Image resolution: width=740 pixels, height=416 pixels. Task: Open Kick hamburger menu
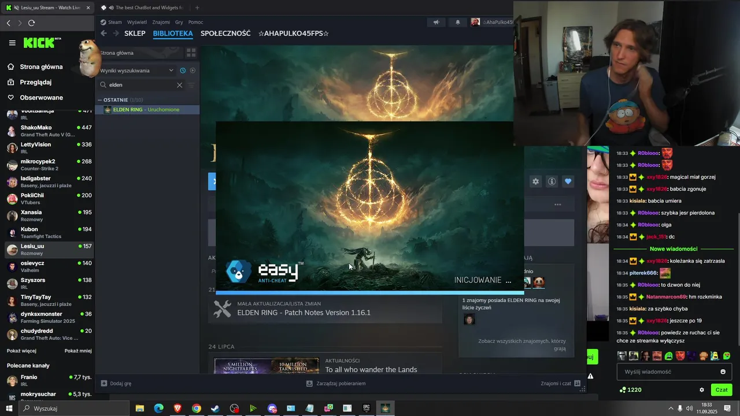(12, 43)
